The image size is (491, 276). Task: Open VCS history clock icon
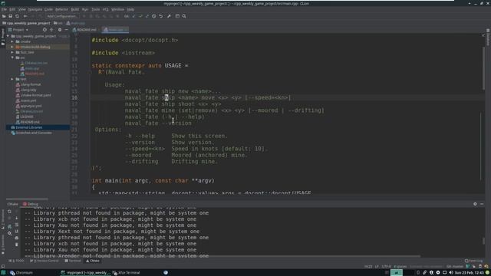[153, 16]
